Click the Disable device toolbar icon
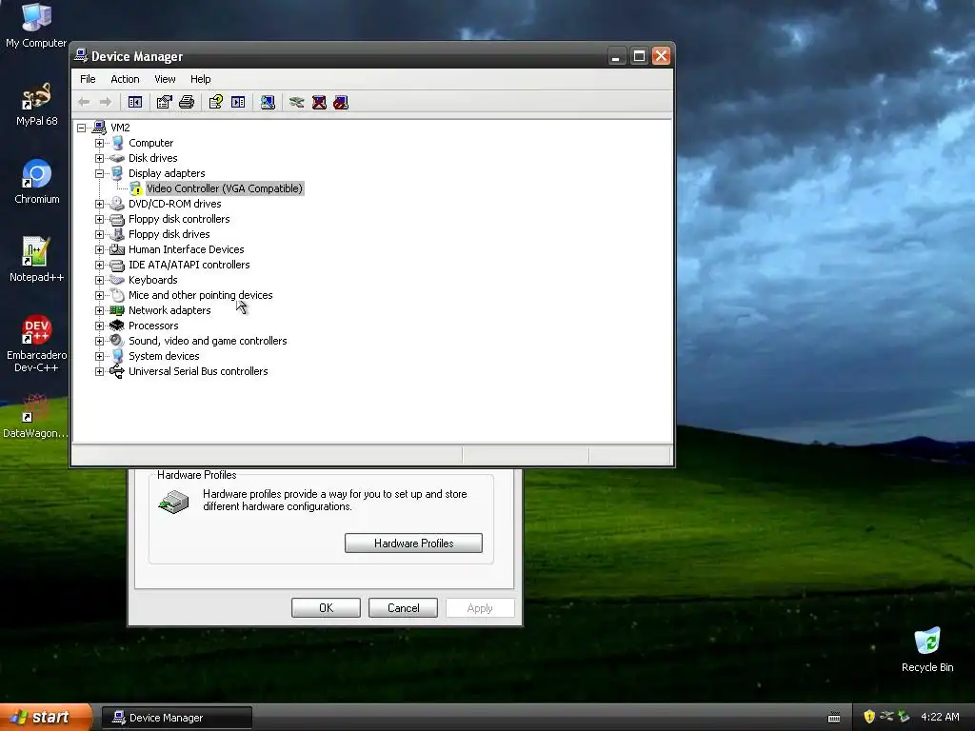Screen dimensions: 975x731 [x=341, y=102]
